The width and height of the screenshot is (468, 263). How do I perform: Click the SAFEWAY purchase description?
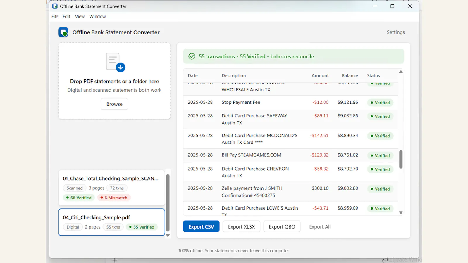coord(254,119)
